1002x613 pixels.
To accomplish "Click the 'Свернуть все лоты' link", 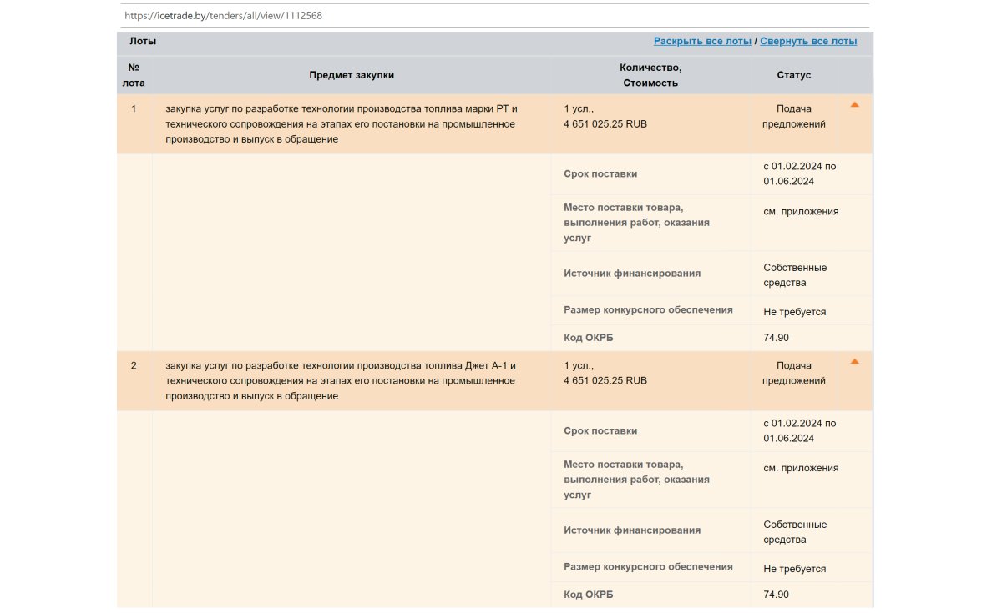I will tap(808, 41).
